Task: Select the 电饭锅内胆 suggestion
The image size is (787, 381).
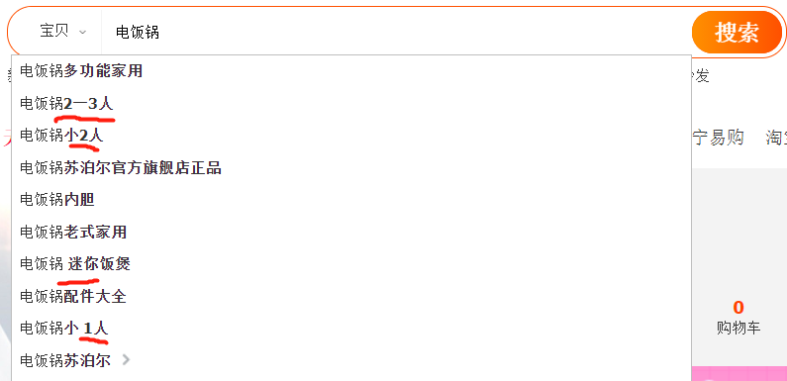Action: click(x=350, y=200)
